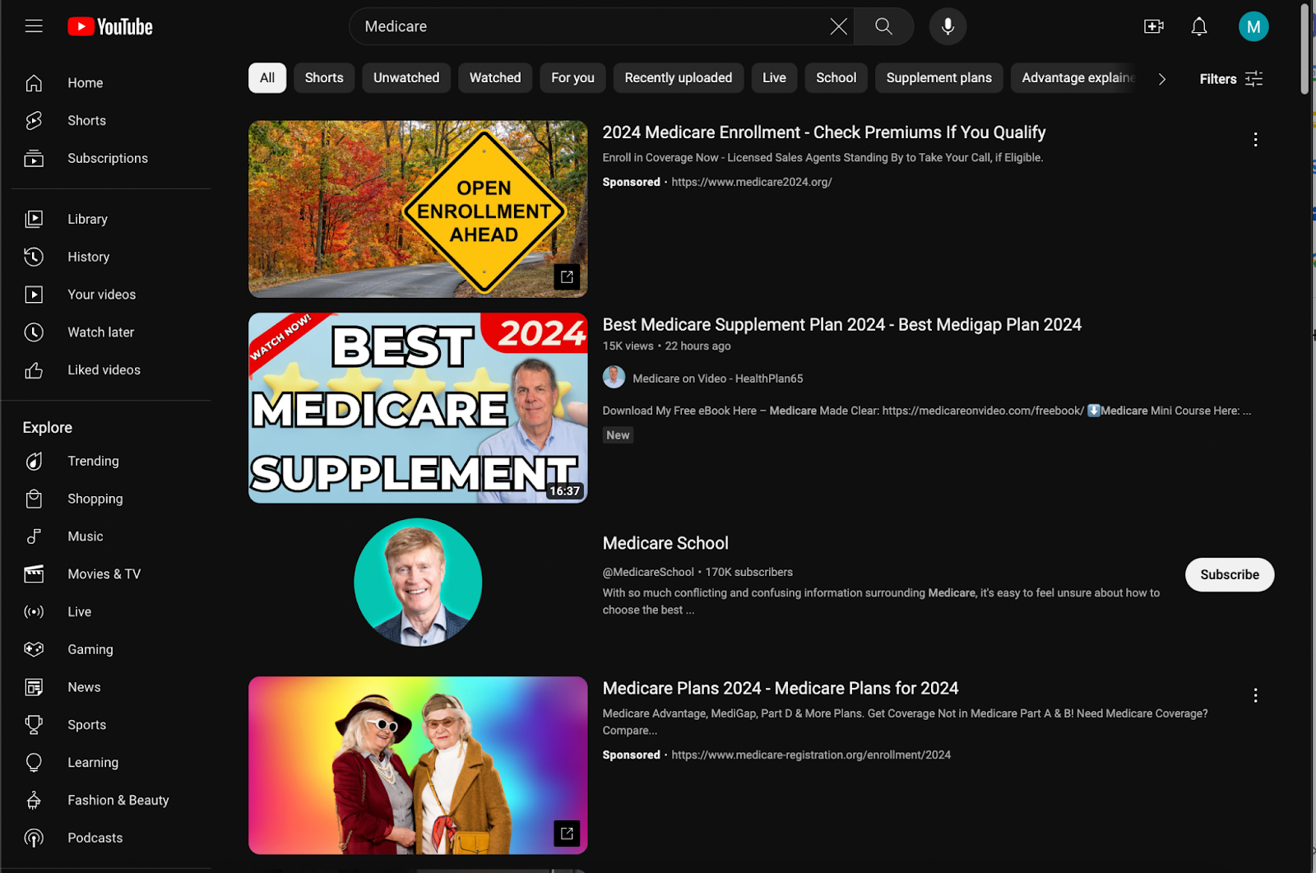Screen dimensions: 1316x873
Task: Click the Live broadcast icon
Action: coord(34,612)
